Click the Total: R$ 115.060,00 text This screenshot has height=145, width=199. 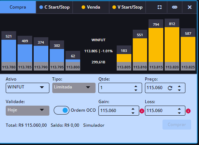pyautogui.click(x=26, y=125)
